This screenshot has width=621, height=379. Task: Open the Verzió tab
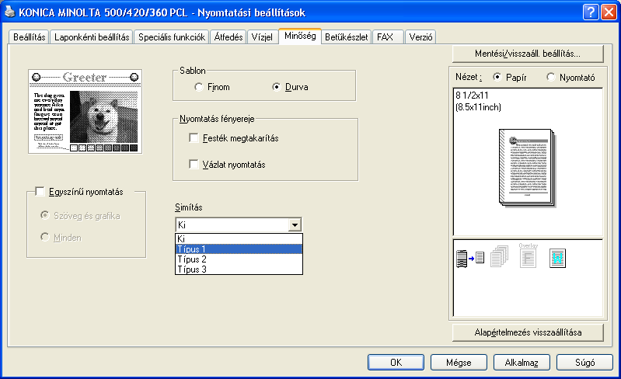coord(420,37)
